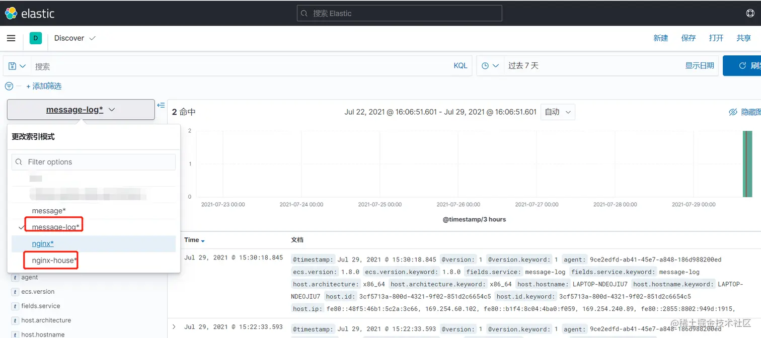This screenshot has width=761, height=338.
Task: Click 保存 in the top menu
Action: tap(689, 38)
